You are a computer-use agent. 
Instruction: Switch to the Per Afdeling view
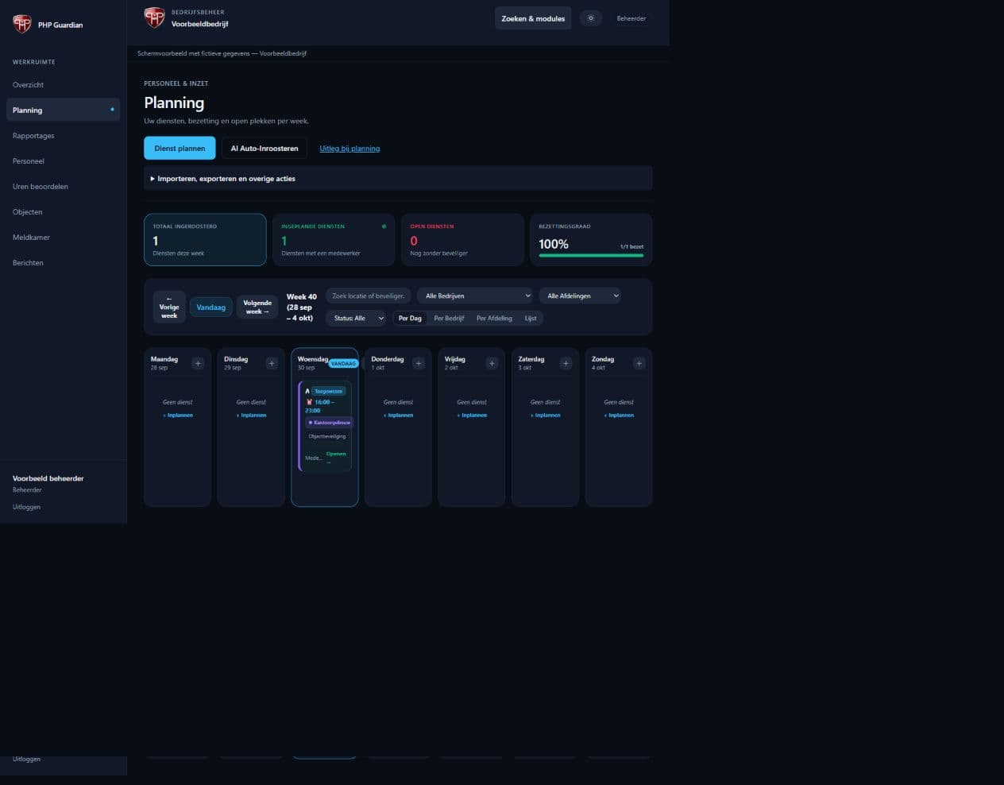coord(494,318)
